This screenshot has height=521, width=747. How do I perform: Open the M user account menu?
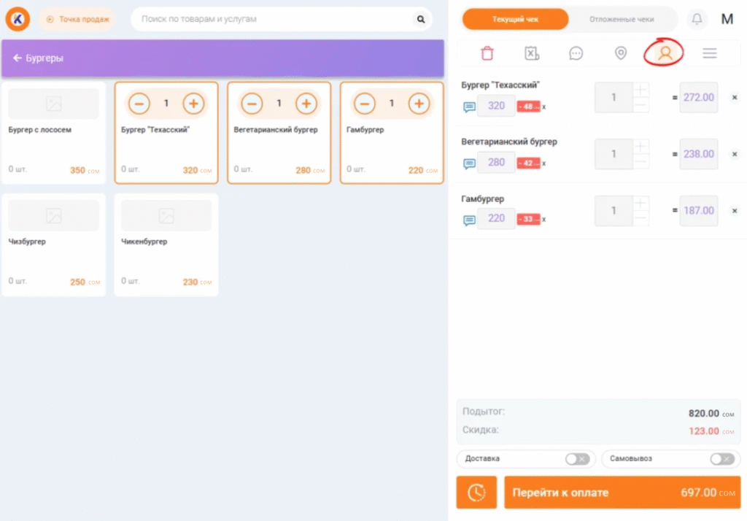point(727,19)
